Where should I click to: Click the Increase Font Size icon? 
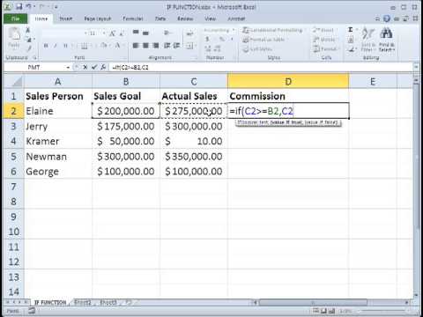pos(113,33)
